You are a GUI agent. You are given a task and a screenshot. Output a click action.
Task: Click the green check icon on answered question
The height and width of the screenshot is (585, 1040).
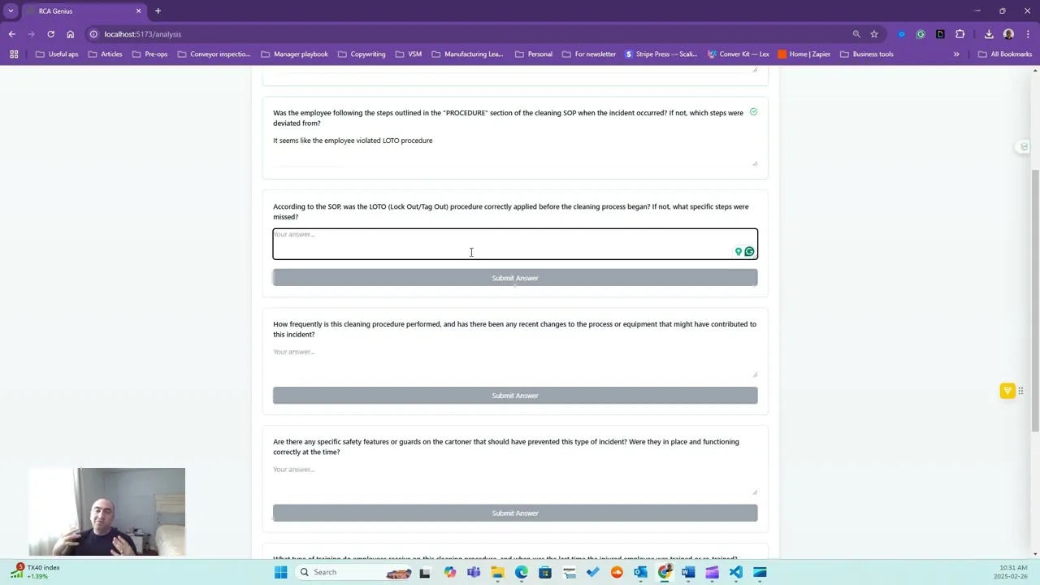(753, 112)
